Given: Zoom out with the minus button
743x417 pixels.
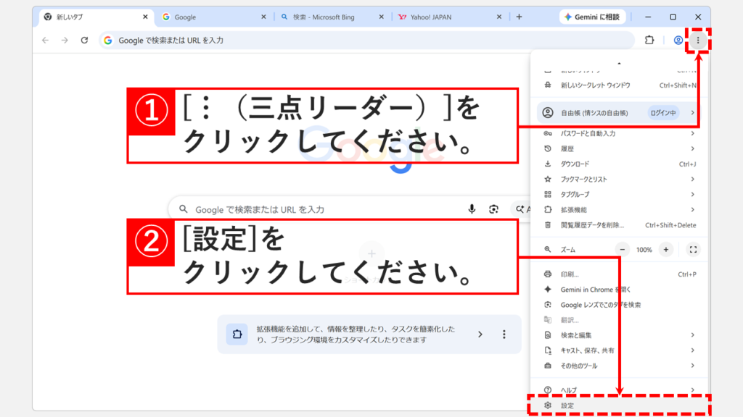Looking at the screenshot, I should point(623,250).
